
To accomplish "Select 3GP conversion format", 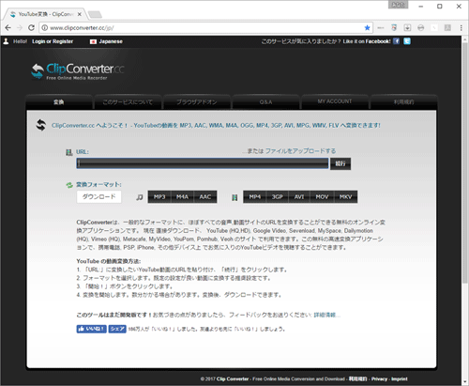I will [277, 197].
